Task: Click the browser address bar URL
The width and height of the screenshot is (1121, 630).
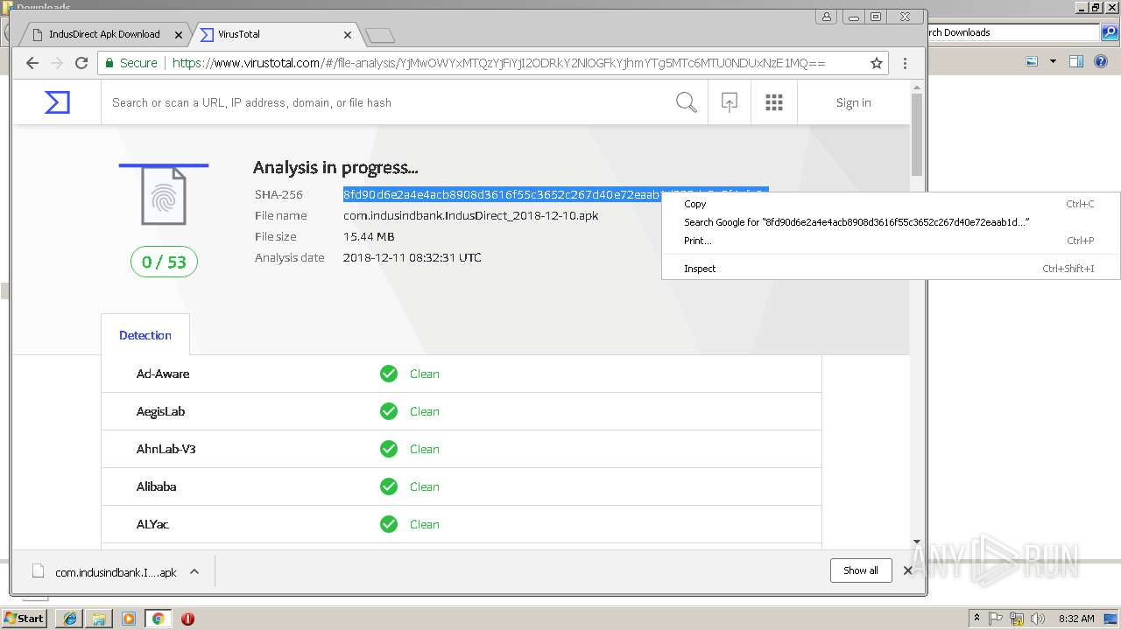Action: [498, 63]
